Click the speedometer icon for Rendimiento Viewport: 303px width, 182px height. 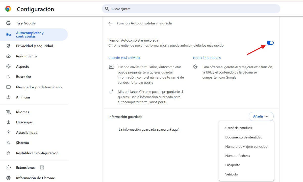click(8, 56)
